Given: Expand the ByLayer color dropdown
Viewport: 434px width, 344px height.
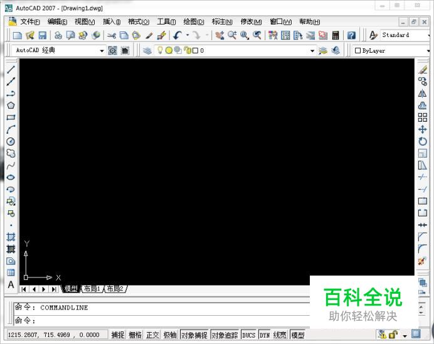Looking at the screenshot, I should (x=428, y=51).
